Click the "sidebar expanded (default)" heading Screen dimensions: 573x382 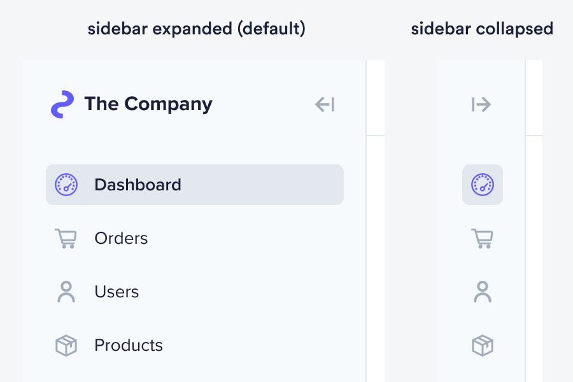[x=197, y=29]
